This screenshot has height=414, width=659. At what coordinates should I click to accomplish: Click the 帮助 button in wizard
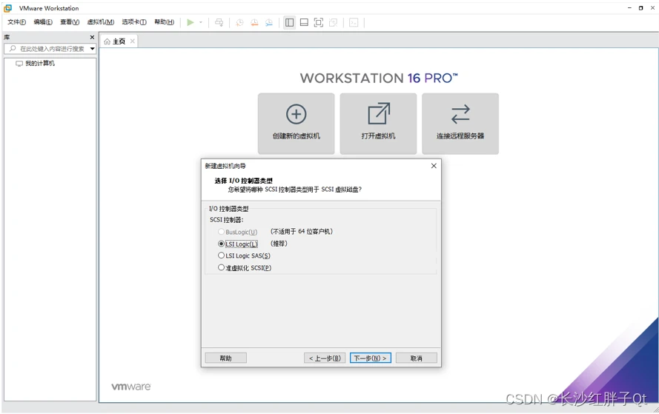[225, 358]
